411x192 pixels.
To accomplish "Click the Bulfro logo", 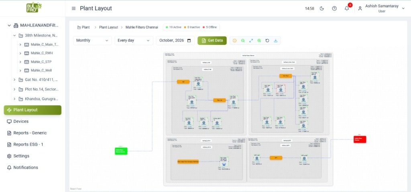I will [x=34, y=8].
